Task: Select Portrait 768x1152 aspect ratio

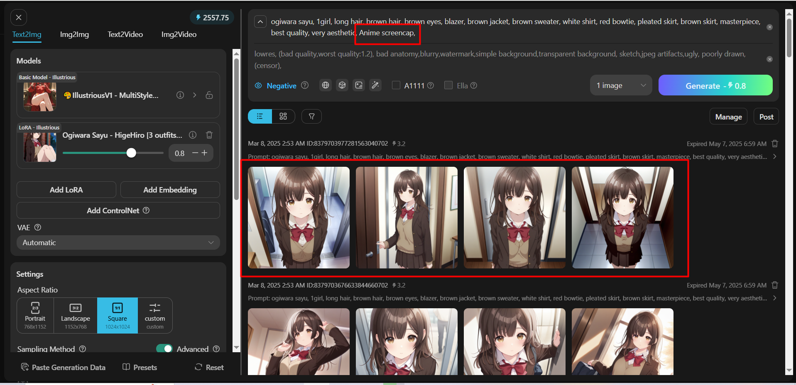Action: click(35, 315)
